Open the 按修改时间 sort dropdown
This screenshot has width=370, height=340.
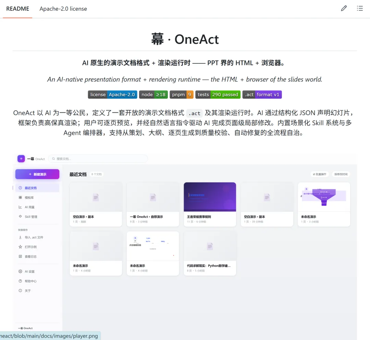[341, 174]
